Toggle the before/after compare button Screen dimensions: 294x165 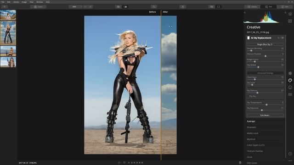click(x=125, y=7)
